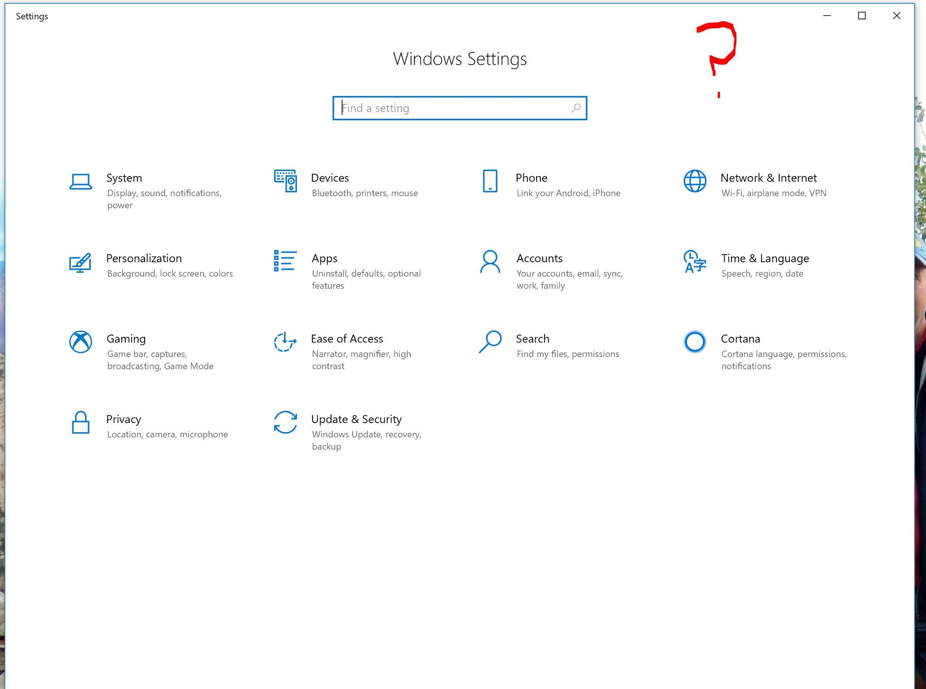Open the Update & Security title
Viewport: 926px width, 689px height.
click(x=357, y=419)
